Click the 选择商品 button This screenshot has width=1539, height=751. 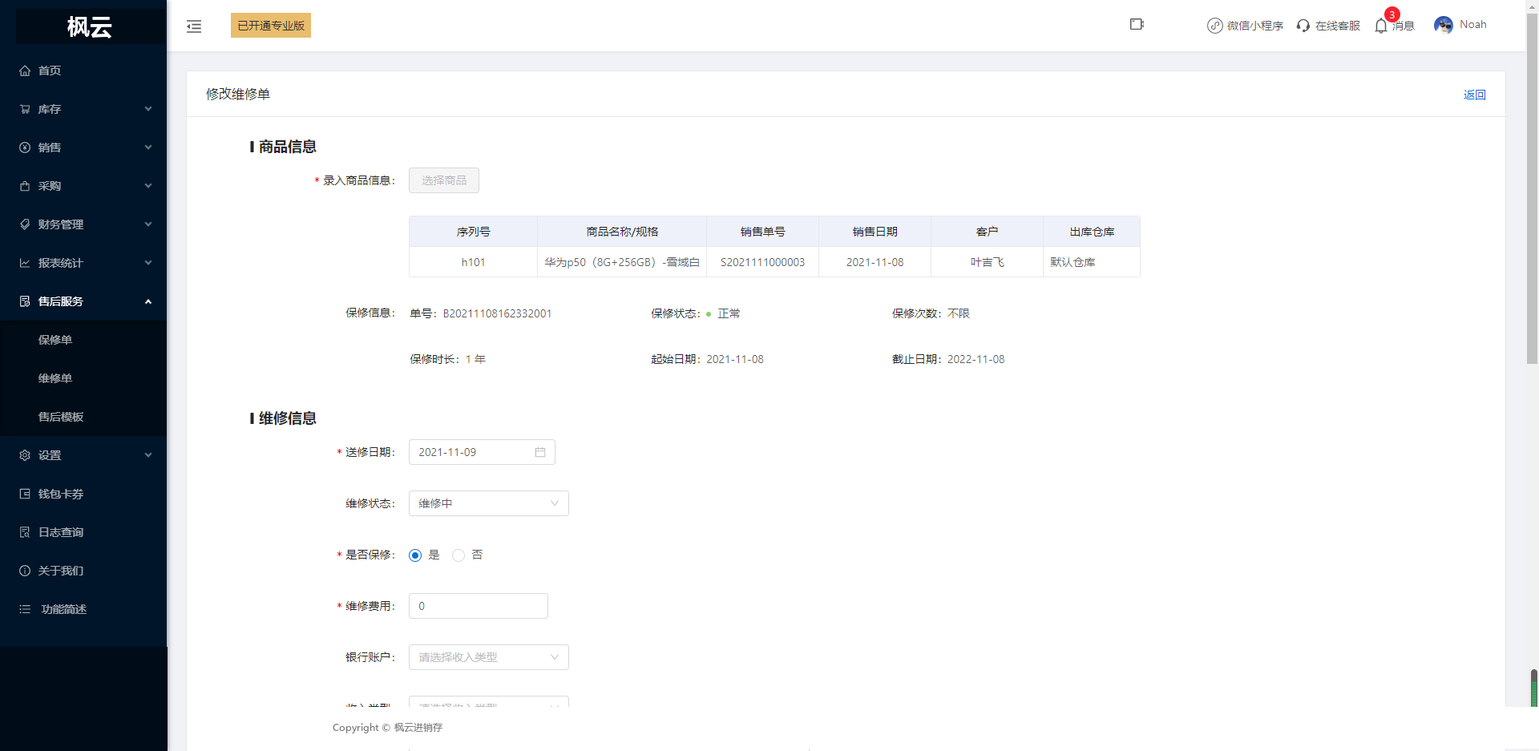coord(444,180)
